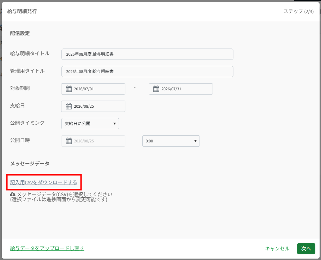The image size is (321, 260).
Task: Click the 支給日 date field 2026/08/25
Action: tap(93, 106)
